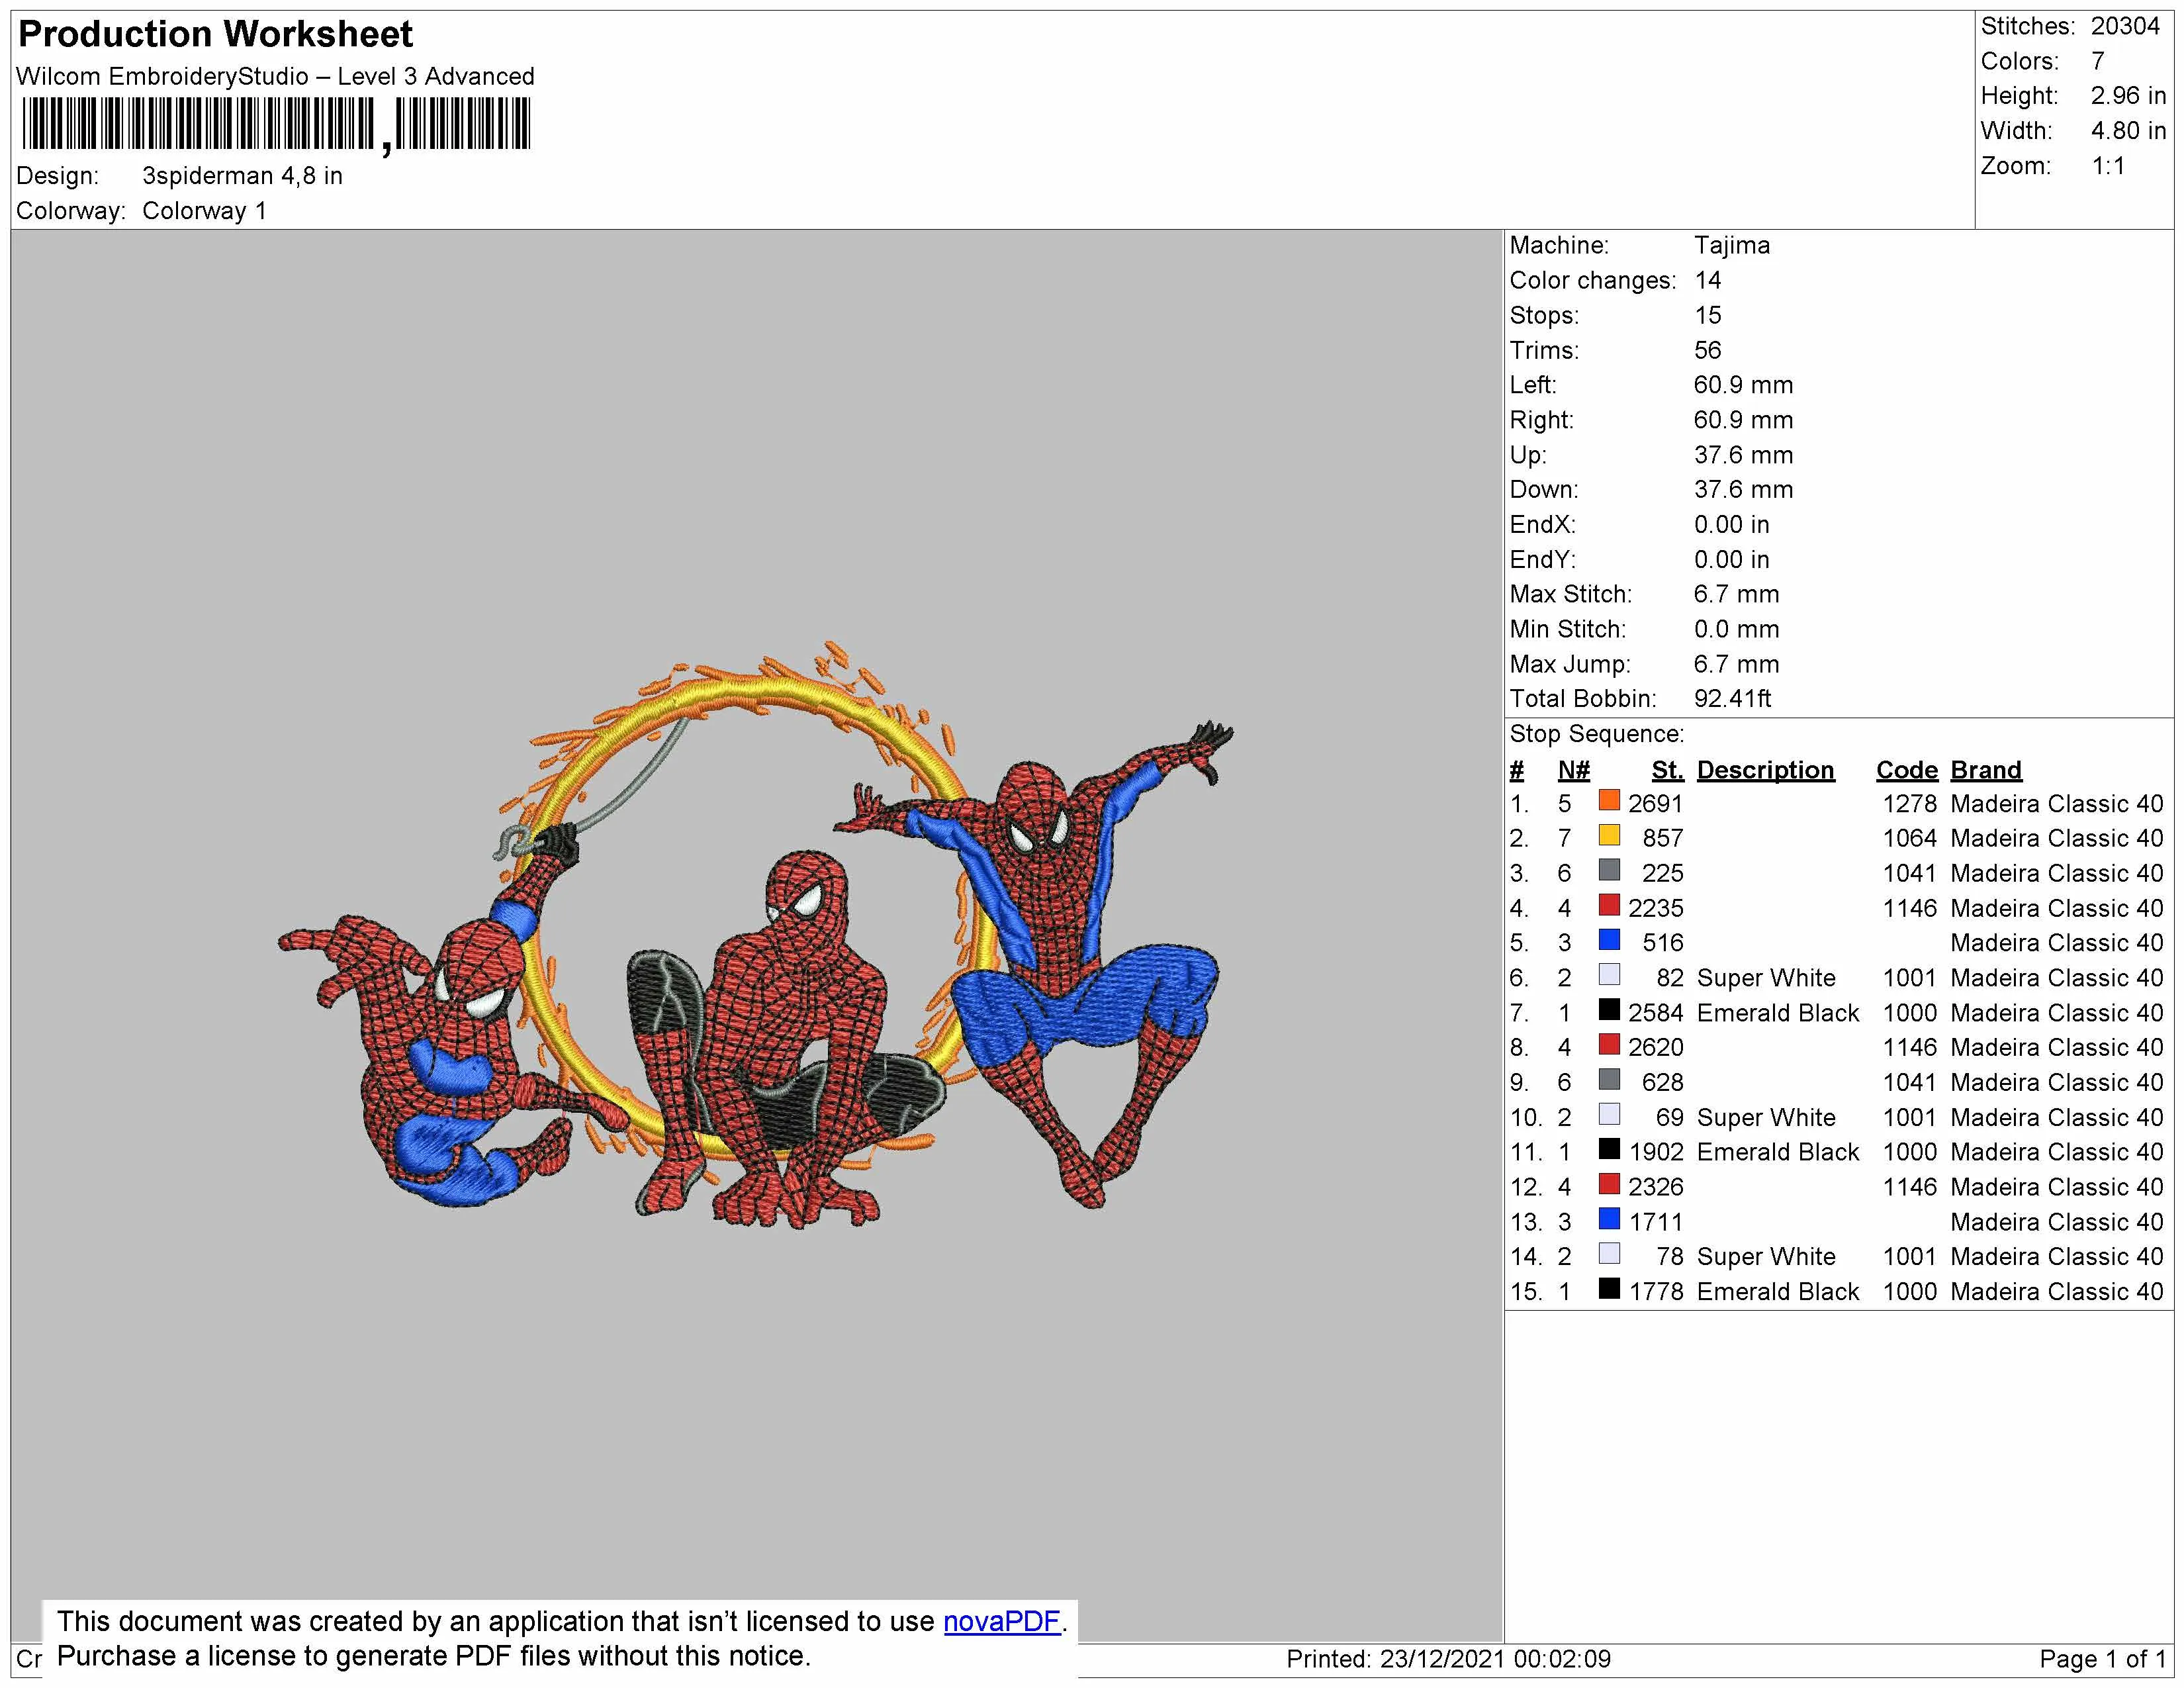
Task: Click the "Color changes:" label
Action: (x=1592, y=280)
